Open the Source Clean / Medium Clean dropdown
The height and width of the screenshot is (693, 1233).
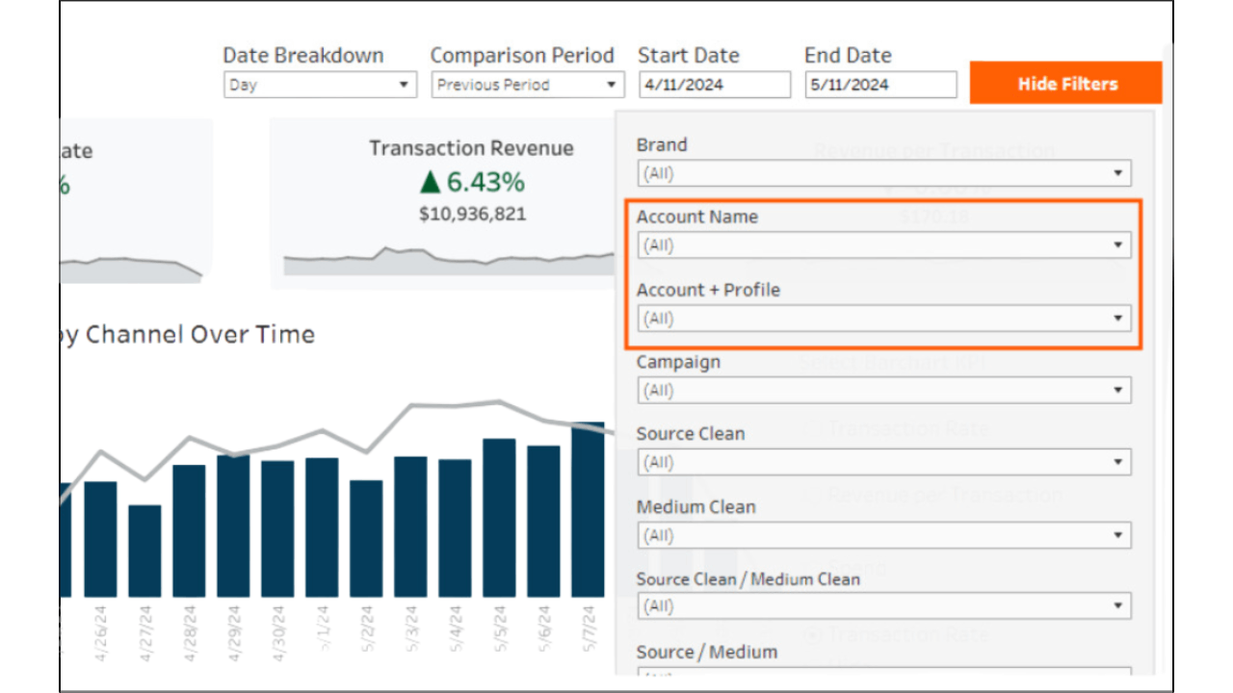(883, 606)
